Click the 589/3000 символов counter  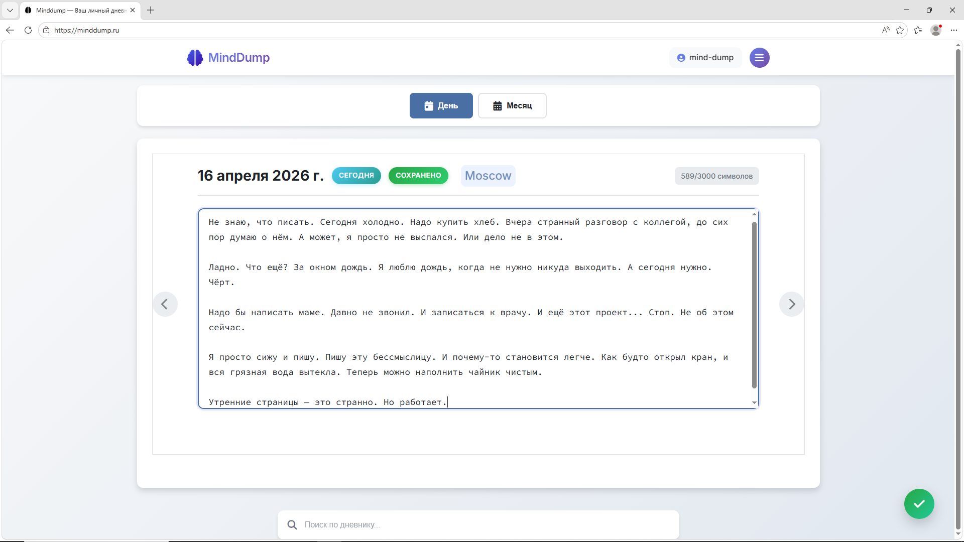coord(716,176)
